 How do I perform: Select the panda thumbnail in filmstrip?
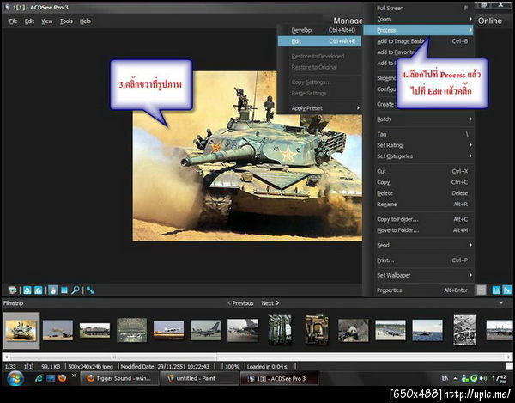(354, 330)
